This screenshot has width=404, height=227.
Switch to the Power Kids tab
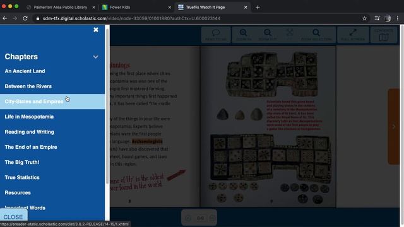pos(120,7)
